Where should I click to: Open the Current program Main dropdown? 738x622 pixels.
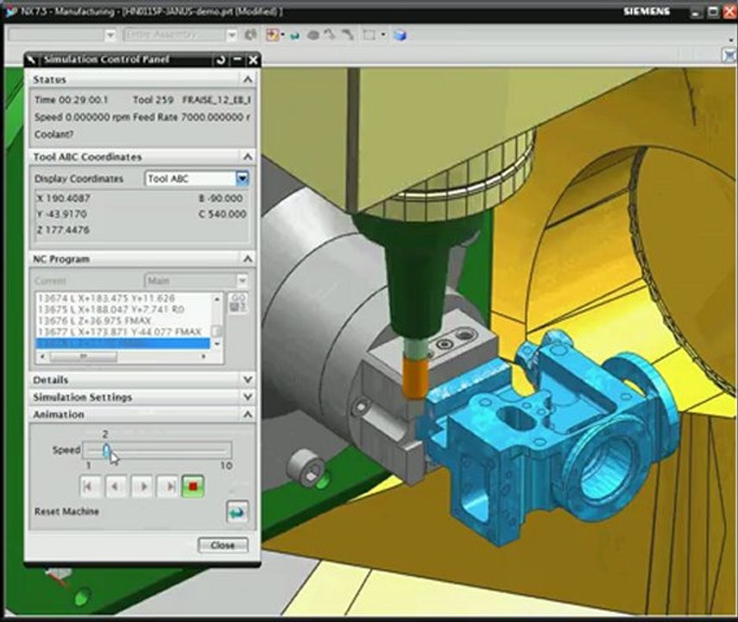[x=242, y=281]
